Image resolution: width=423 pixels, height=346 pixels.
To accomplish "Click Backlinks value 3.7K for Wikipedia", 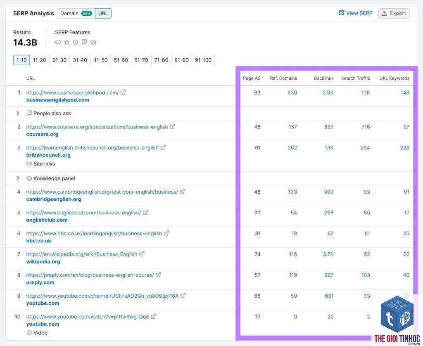I will coord(328,254).
